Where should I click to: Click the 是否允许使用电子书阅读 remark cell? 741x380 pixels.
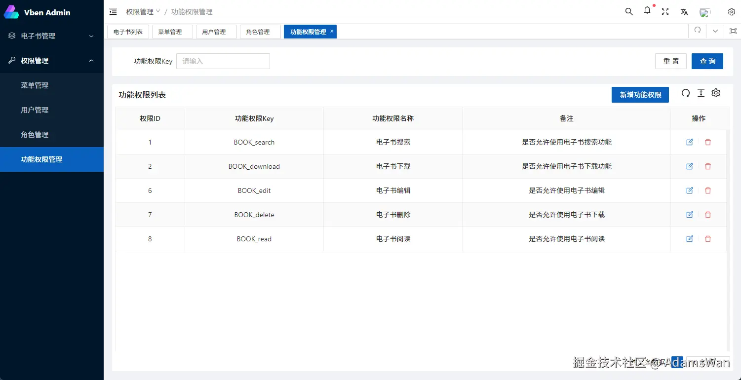pyautogui.click(x=567, y=239)
